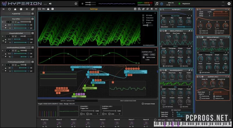Adjust the Poly Drifter volume slider

click(26, 22)
